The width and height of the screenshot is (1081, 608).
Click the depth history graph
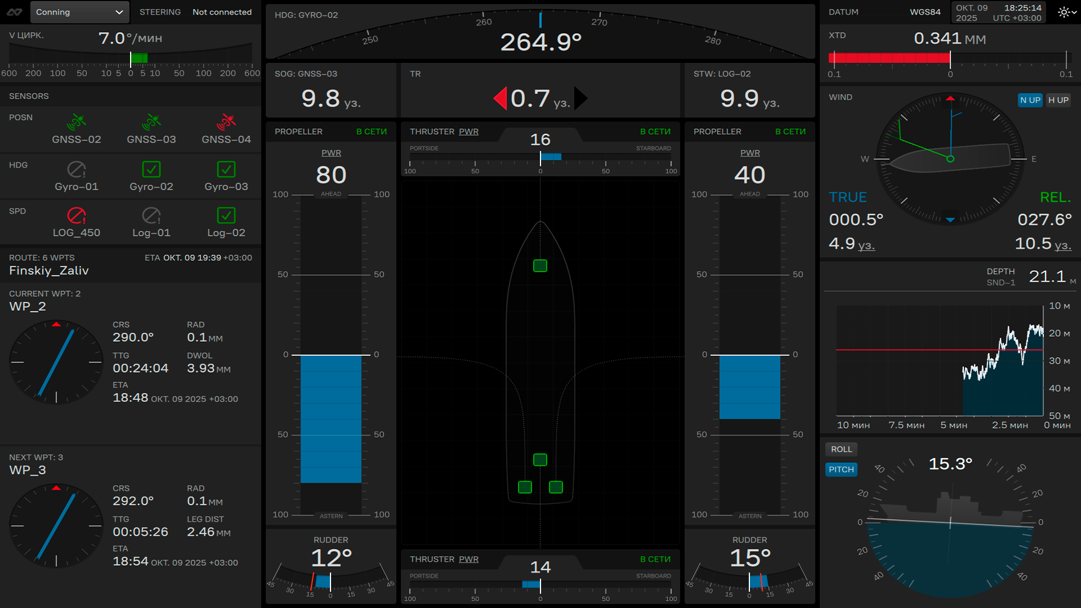(x=939, y=361)
